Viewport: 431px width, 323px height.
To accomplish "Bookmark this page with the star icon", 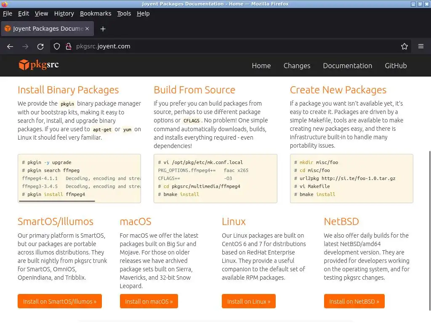I will pos(404,46).
